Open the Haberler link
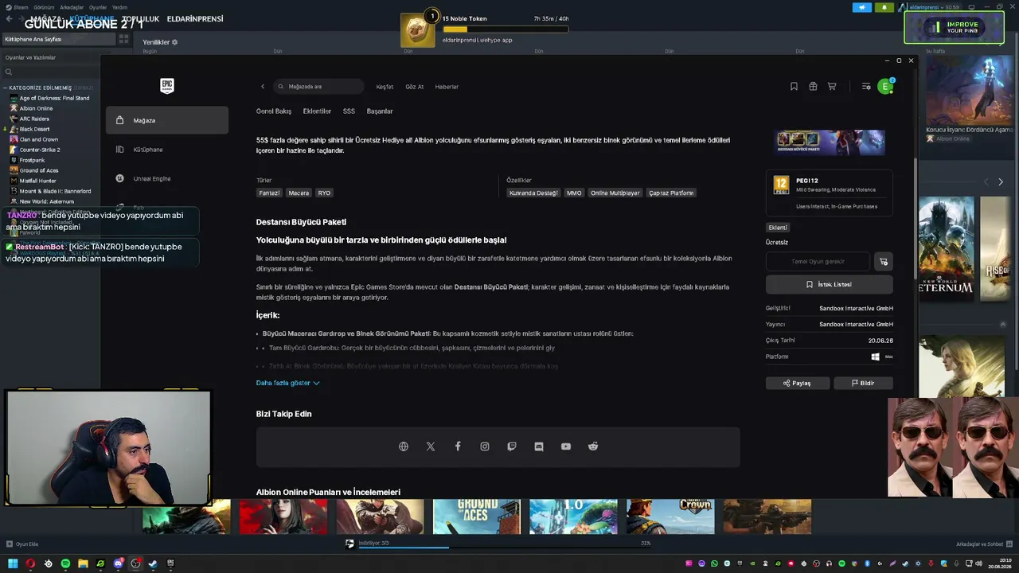The image size is (1019, 573). coord(447,87)
